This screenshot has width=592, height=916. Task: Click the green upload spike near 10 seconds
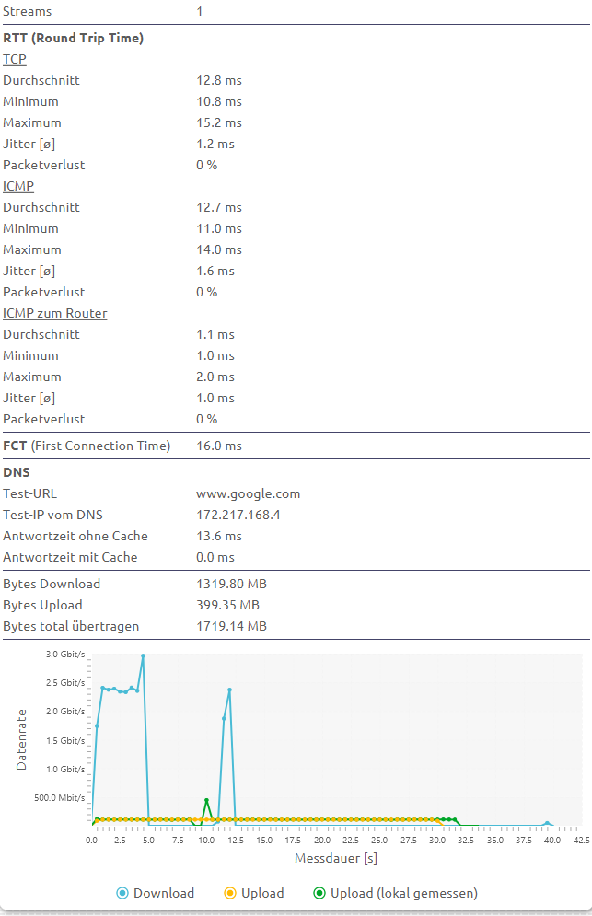click(x=206, y=800)
